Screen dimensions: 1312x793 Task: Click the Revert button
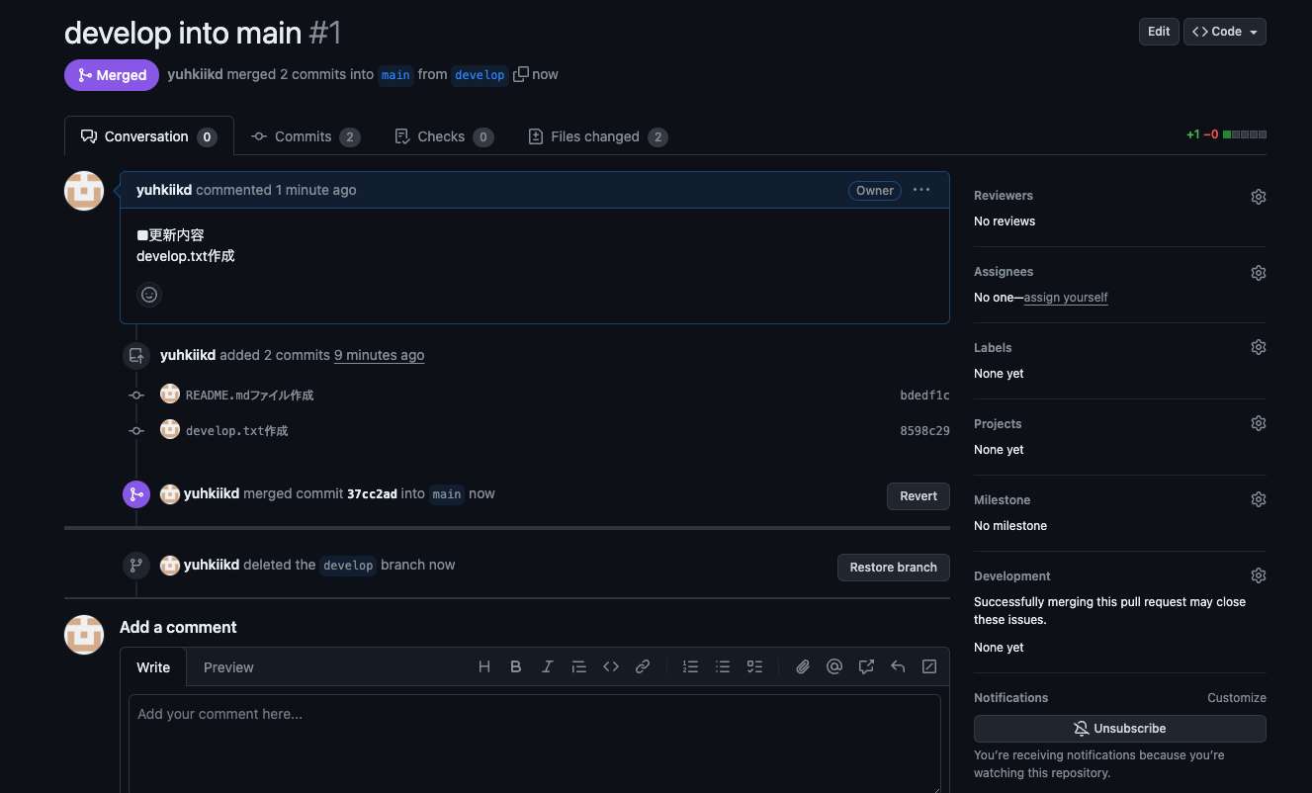918,496
